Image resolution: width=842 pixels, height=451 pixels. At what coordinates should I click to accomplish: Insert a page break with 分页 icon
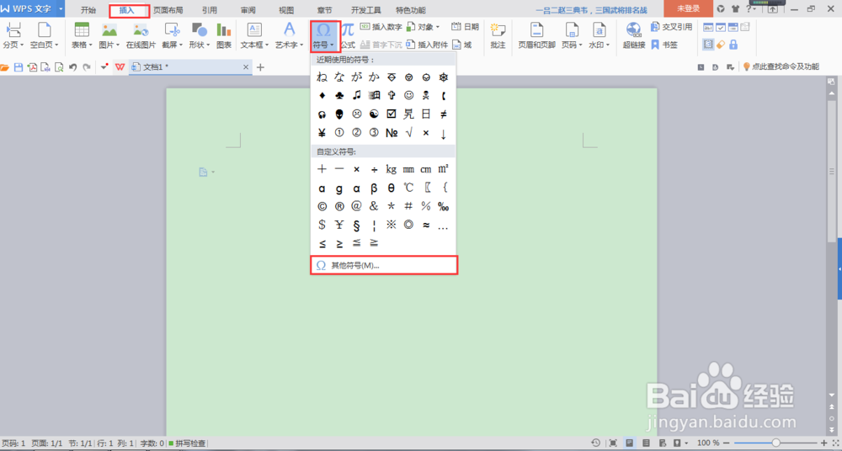coord(13,29)
